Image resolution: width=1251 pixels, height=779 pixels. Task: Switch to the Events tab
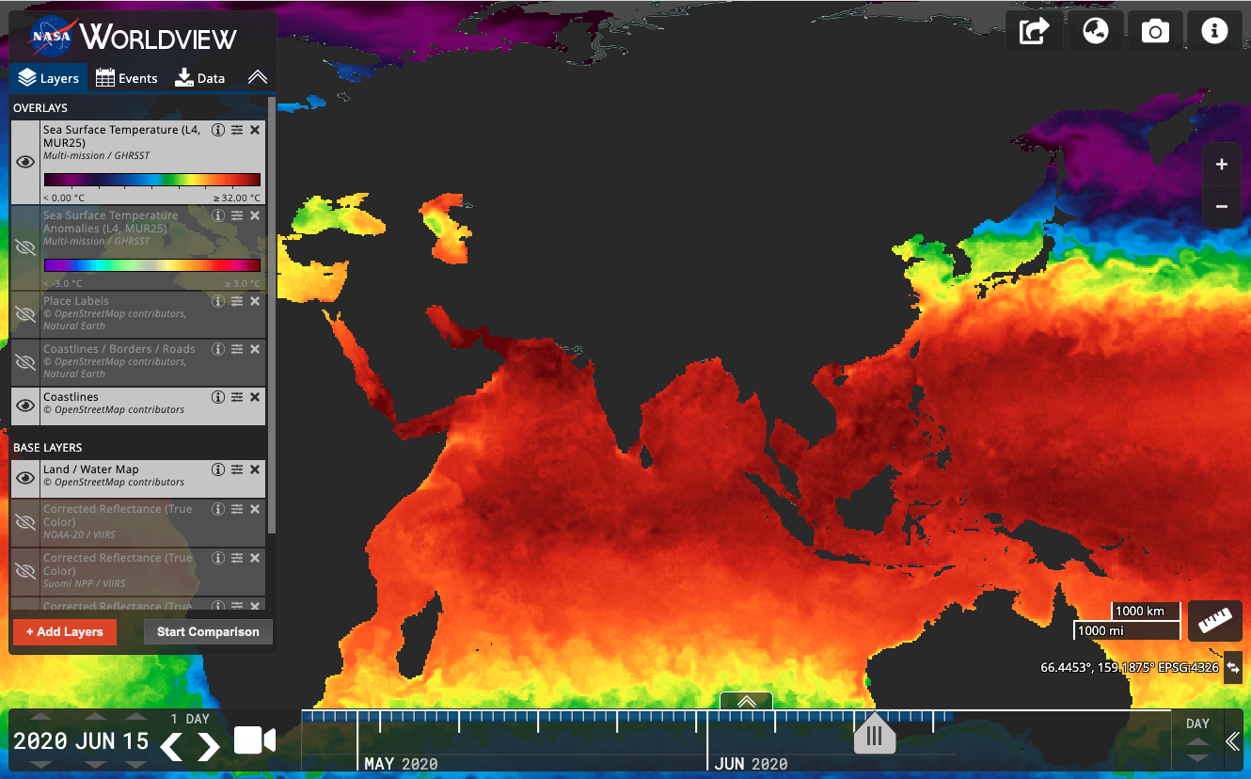[127, 78]
